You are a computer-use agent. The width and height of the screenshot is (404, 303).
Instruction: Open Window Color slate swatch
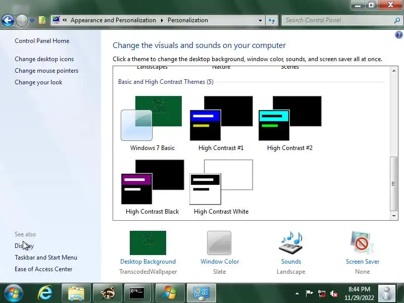219,243
